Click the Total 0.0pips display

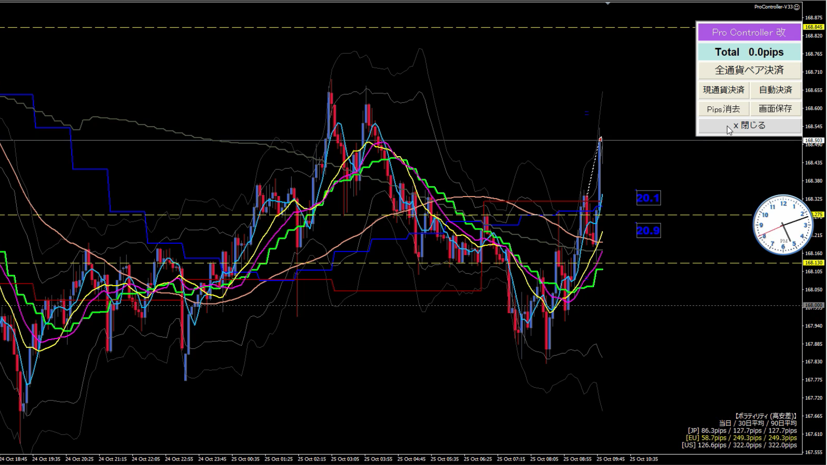[749, 52]
